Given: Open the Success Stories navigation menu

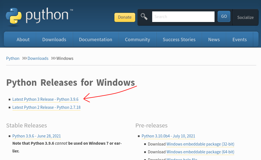Looking at the screenshot, I should [179, 40].
